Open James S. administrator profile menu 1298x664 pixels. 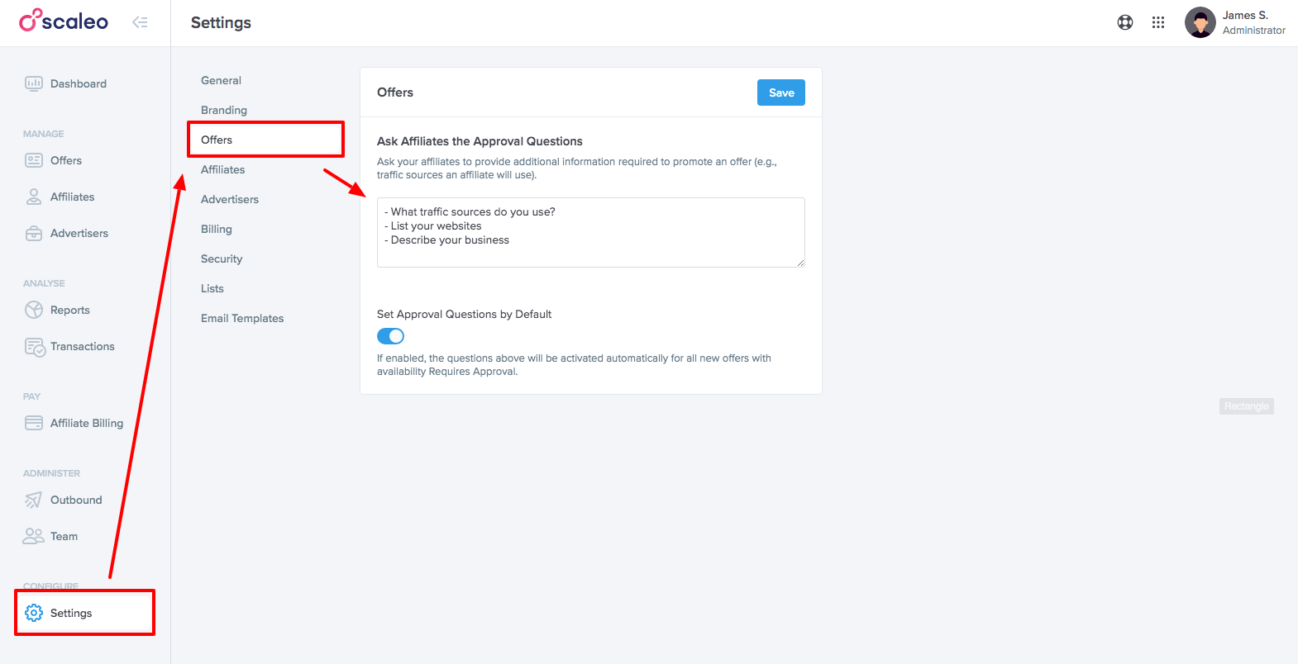point(1235,22)
